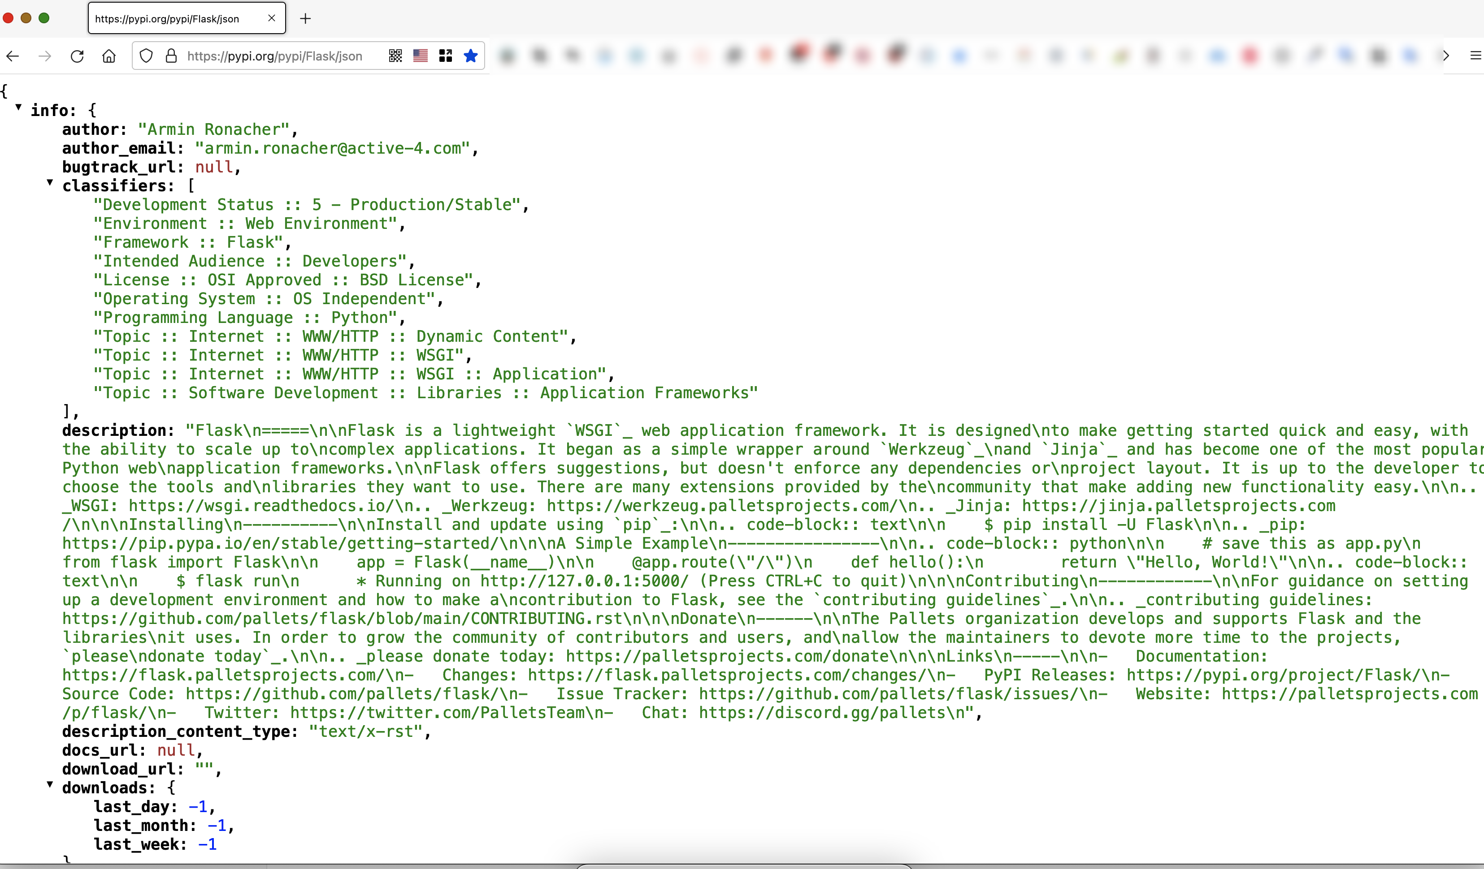1484x869 pixels.
Task: Click the "WWW/HTTP :: WSGI" topic classifier
Action: point(279,355)
